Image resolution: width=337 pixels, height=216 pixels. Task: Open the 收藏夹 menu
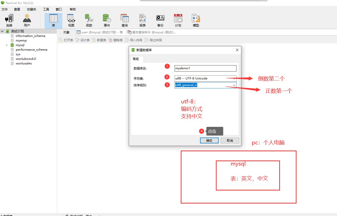pyautogui.click(x=32, y=9)
